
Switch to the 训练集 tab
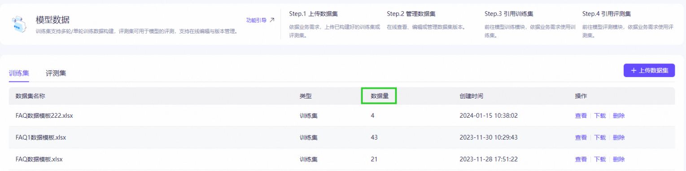point(19,73)
